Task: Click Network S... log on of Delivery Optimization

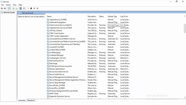Action: (x=125, y=69)
